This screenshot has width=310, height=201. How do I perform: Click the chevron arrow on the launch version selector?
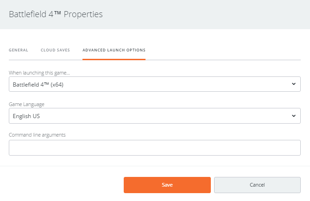(293, 84)
